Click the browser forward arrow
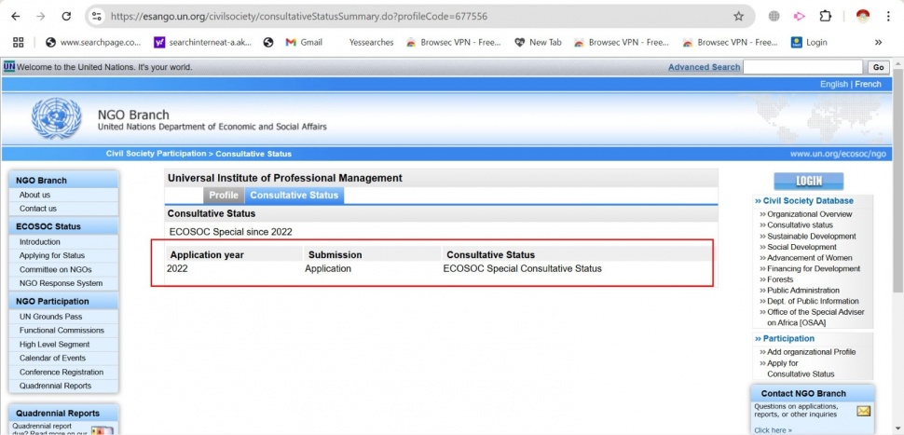 40,17
